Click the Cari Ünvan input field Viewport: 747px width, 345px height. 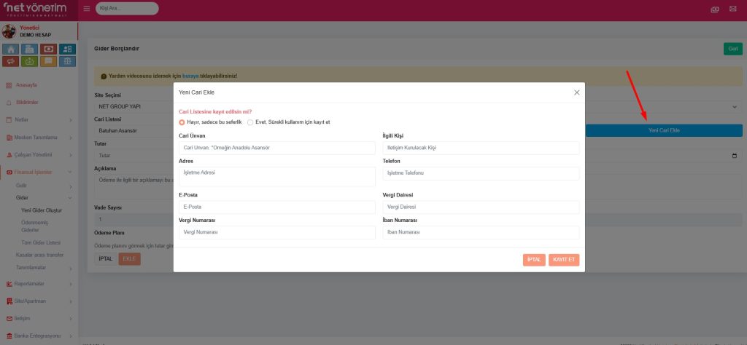coord(276,148)
